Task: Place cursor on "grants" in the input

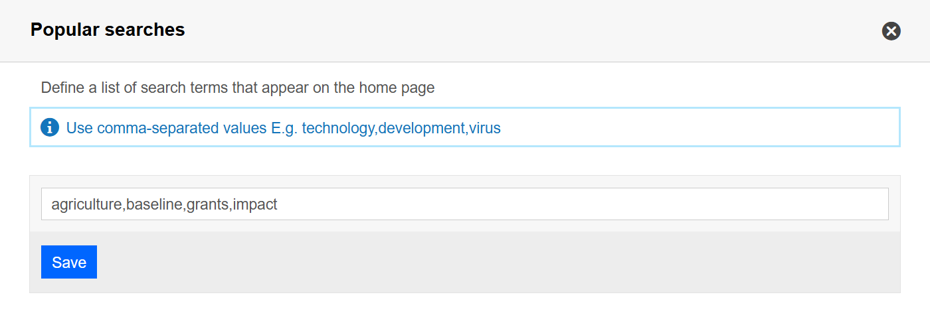Action: [x=208, y=205]
